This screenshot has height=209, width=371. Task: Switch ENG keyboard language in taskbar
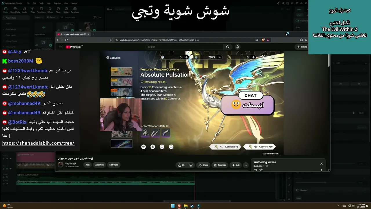(344, 206)
